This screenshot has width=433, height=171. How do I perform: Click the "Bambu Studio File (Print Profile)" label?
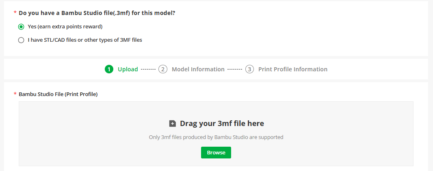58,94
